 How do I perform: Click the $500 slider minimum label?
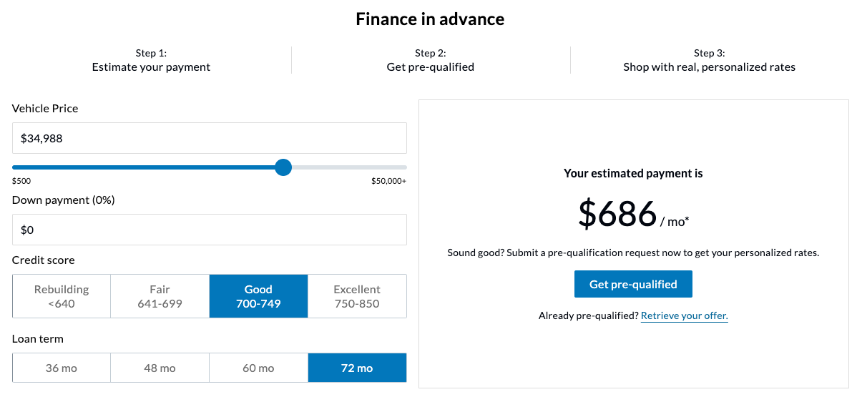coord(21,181)
